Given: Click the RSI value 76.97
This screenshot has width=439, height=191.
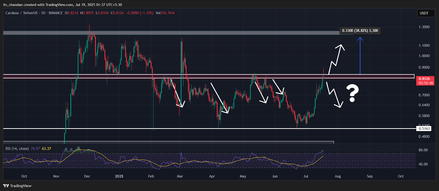Looking at the screenshot, I should [36, 149].
